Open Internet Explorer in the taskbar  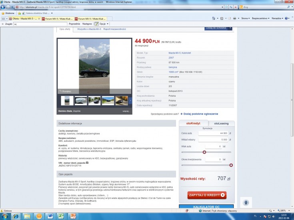pos(16,216)
